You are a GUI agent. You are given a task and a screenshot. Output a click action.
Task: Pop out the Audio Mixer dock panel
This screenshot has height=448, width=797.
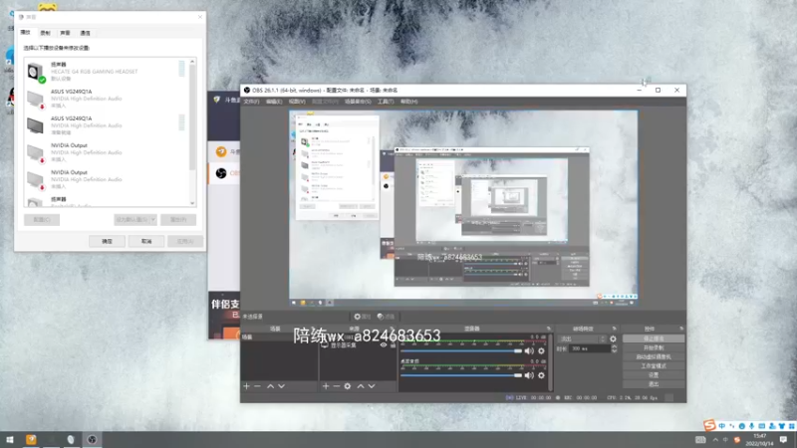pos(549,329)
